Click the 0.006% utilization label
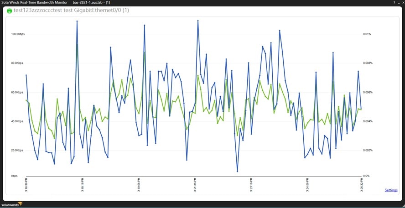Screen dimensions: 405x208 (367, 92)
